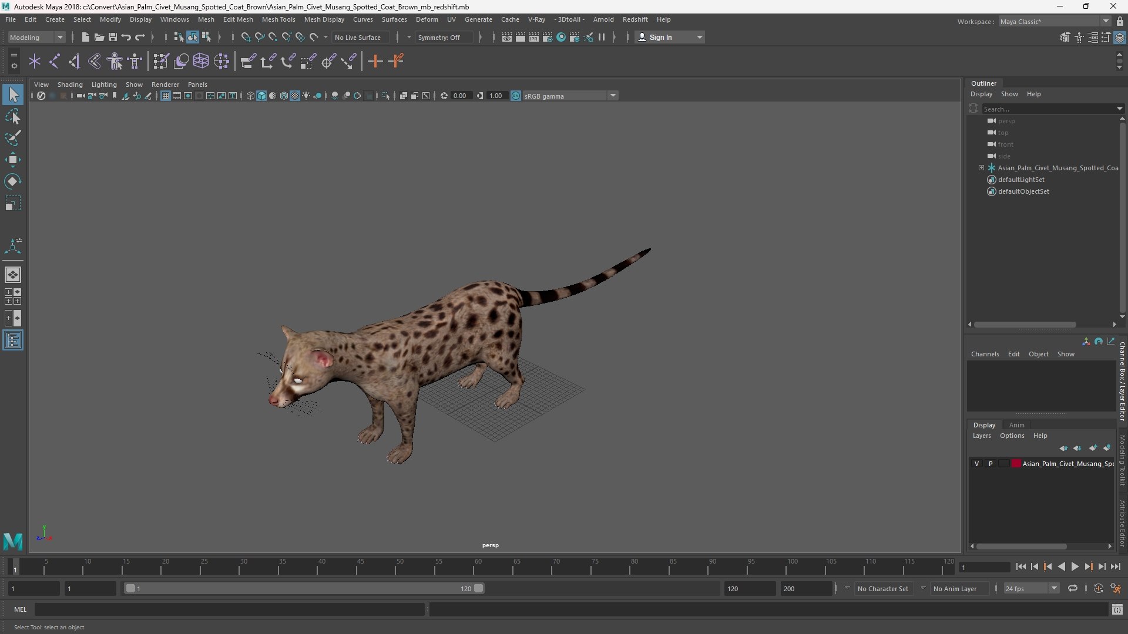Switch to four-view layout icon
Viewport: 1128px width, 634px height.
point(13,296)
